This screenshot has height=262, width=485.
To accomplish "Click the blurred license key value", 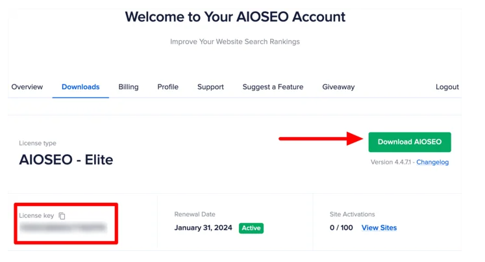I will (x=62, y=228).
